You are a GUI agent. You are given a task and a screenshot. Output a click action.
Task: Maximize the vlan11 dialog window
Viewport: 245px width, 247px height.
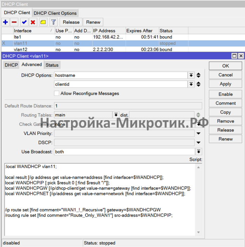coord(234,56)
